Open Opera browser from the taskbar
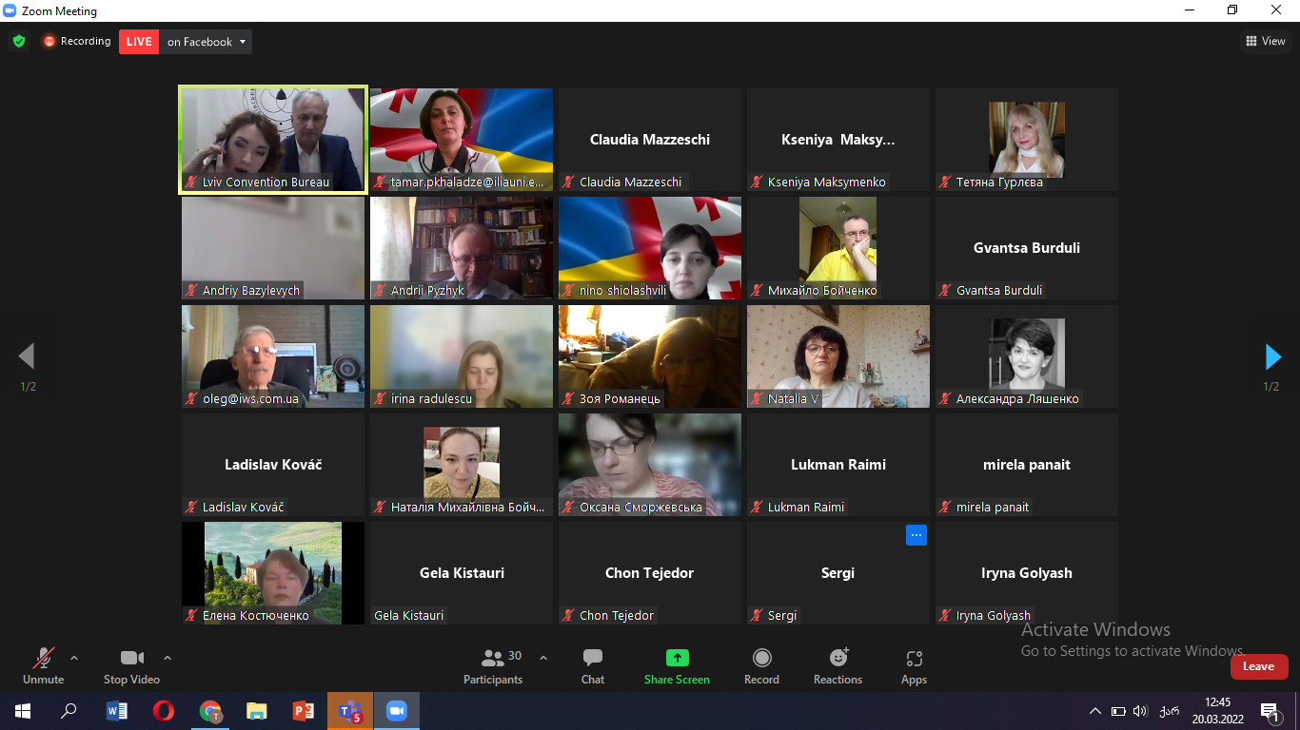Screen dimensions: 1300x730 point(164,711)
